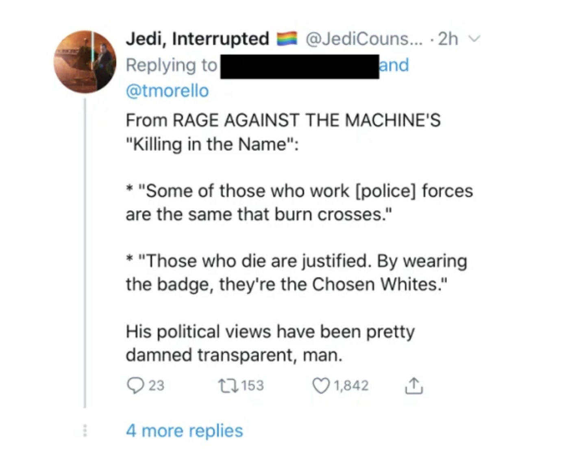The height and width of the screenshot is (453, 566).
Task: Click the 153 retweets count
Action: pyautogui.click(x=252, y=385)
